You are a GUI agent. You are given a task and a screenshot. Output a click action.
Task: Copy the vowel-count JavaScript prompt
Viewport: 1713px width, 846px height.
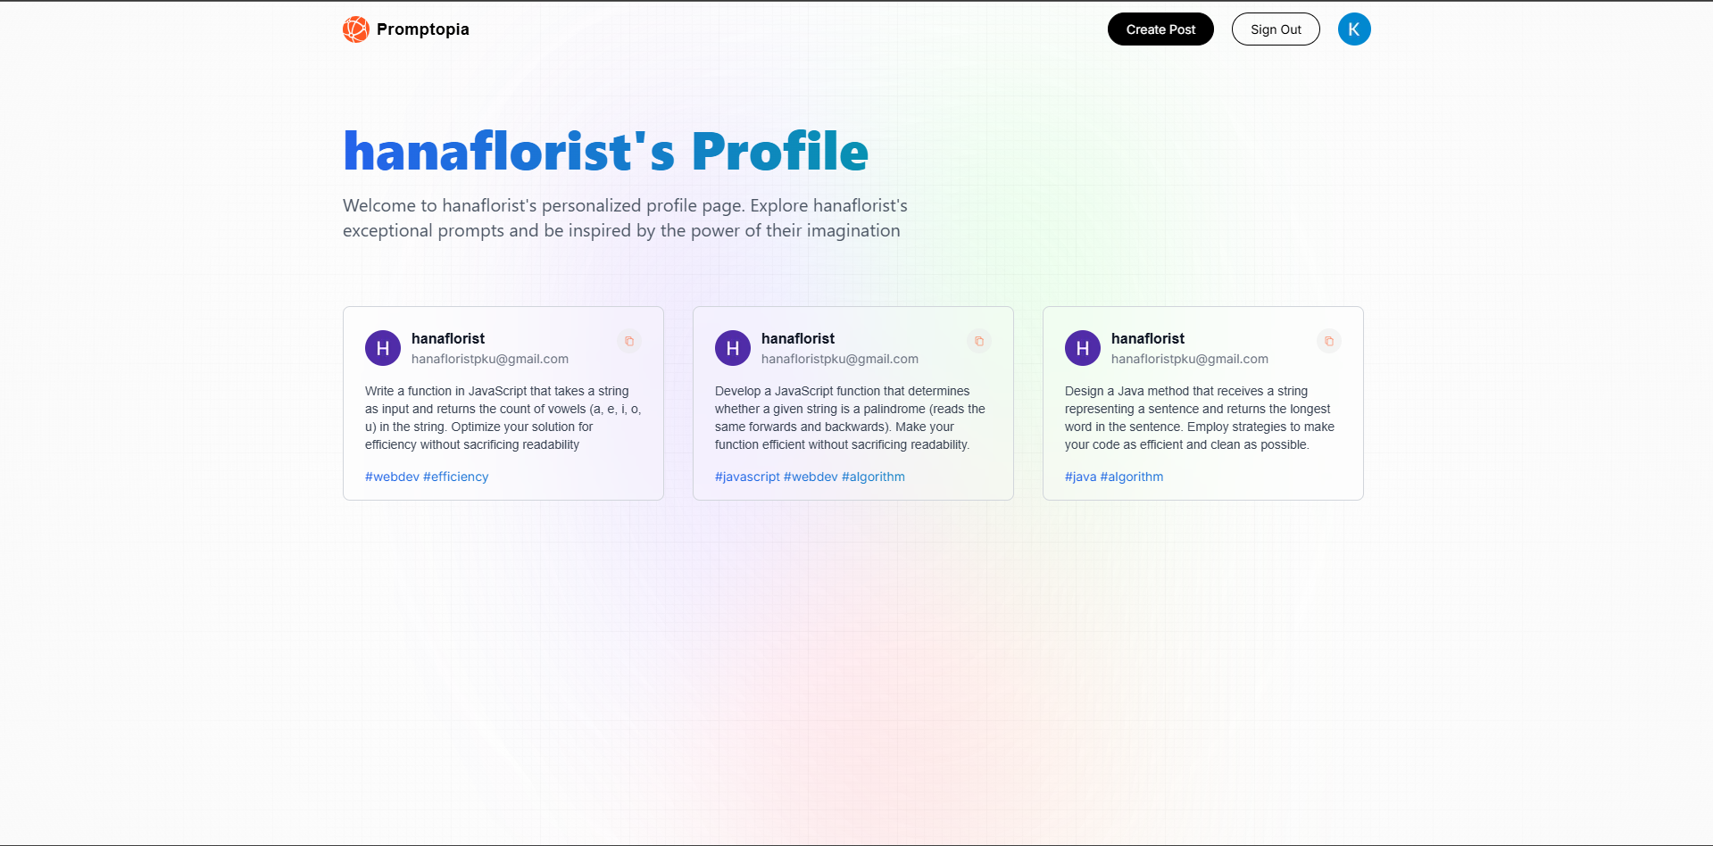629,341
